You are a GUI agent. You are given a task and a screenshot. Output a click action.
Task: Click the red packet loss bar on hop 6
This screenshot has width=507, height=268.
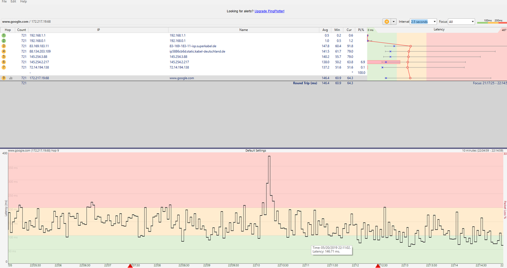pyautogui.click(x=384, y=62)
